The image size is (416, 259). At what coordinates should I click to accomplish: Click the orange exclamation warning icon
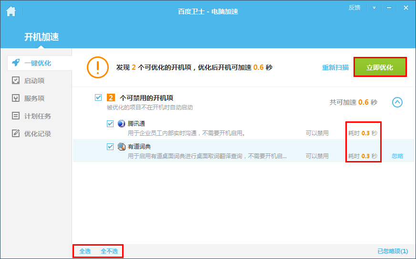click(x=98, y=67)
